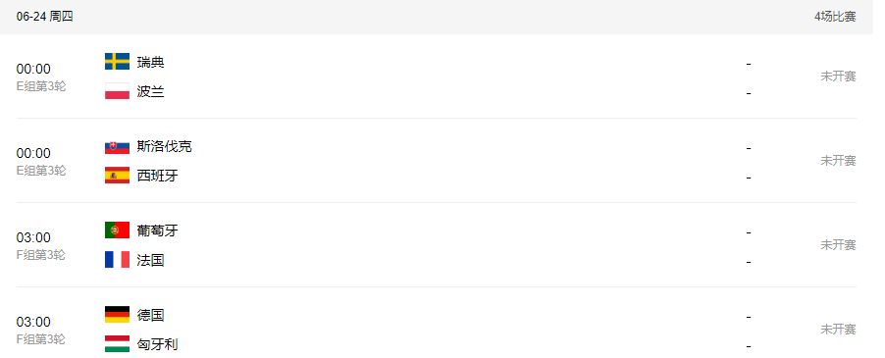Screen dimensions: 885x358
Task: Click the 4场比赛 match count label
Action: click(x=835, y=17)
